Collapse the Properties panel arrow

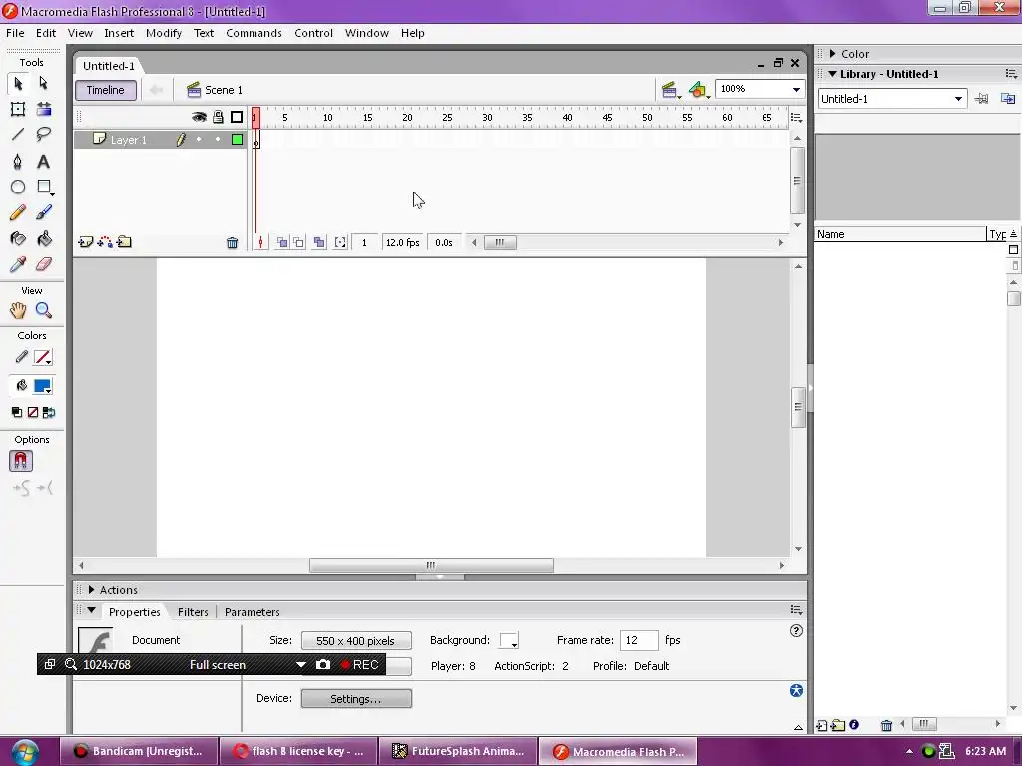click(x=91, y=611)
